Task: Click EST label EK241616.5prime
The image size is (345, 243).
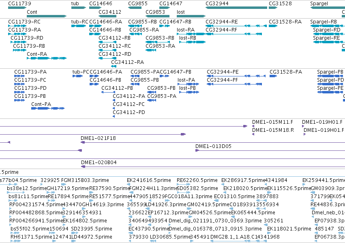Action: tap(149, 180)
